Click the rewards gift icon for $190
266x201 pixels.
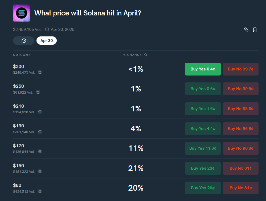pyautogui.click(x=40, y=132)
